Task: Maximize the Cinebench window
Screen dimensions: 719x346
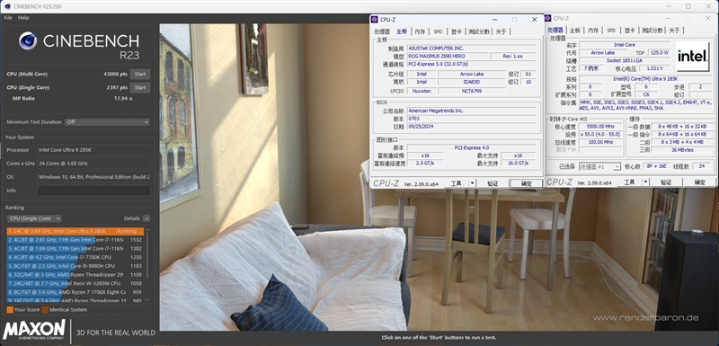Action: point(688,6)
